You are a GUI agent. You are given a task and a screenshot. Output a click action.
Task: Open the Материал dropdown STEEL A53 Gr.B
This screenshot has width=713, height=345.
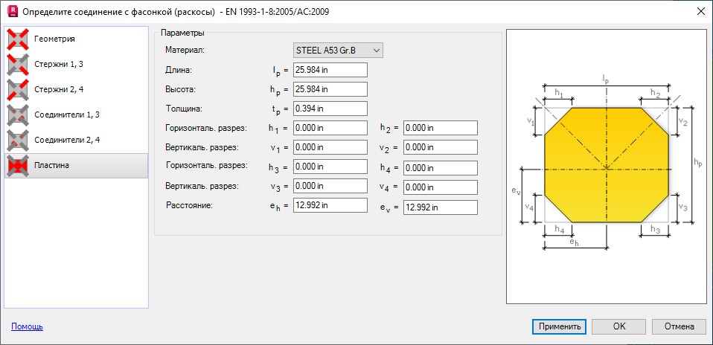(338, 51)
